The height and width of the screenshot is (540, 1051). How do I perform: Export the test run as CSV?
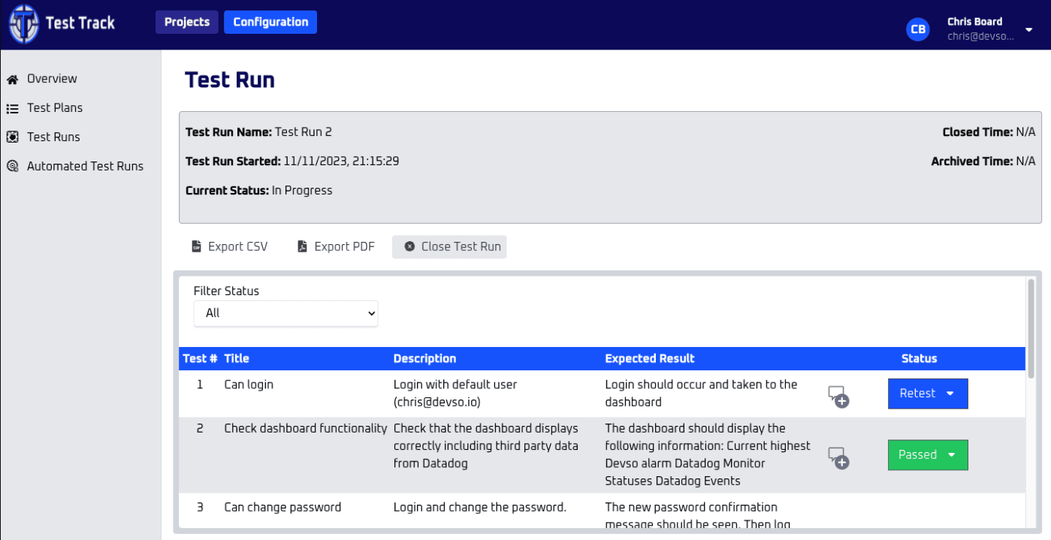(229, 246)
